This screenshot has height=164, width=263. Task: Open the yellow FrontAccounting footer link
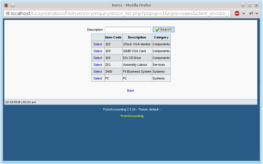click(x=132, y=116)
